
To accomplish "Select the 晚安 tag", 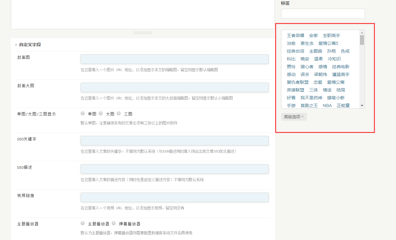I will pyautogui.click(x=305, y=59).
